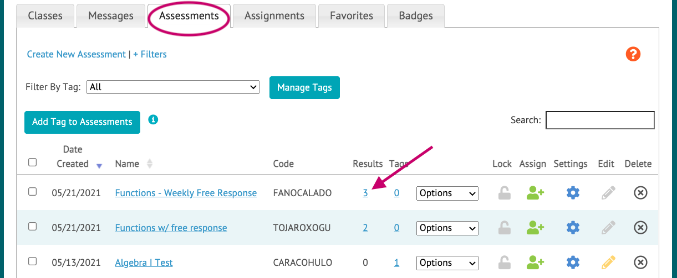Screen dimensions: 677x278
Task: Expand Options dropdown for Functions w/ free response
Action: tap(447, 228)
